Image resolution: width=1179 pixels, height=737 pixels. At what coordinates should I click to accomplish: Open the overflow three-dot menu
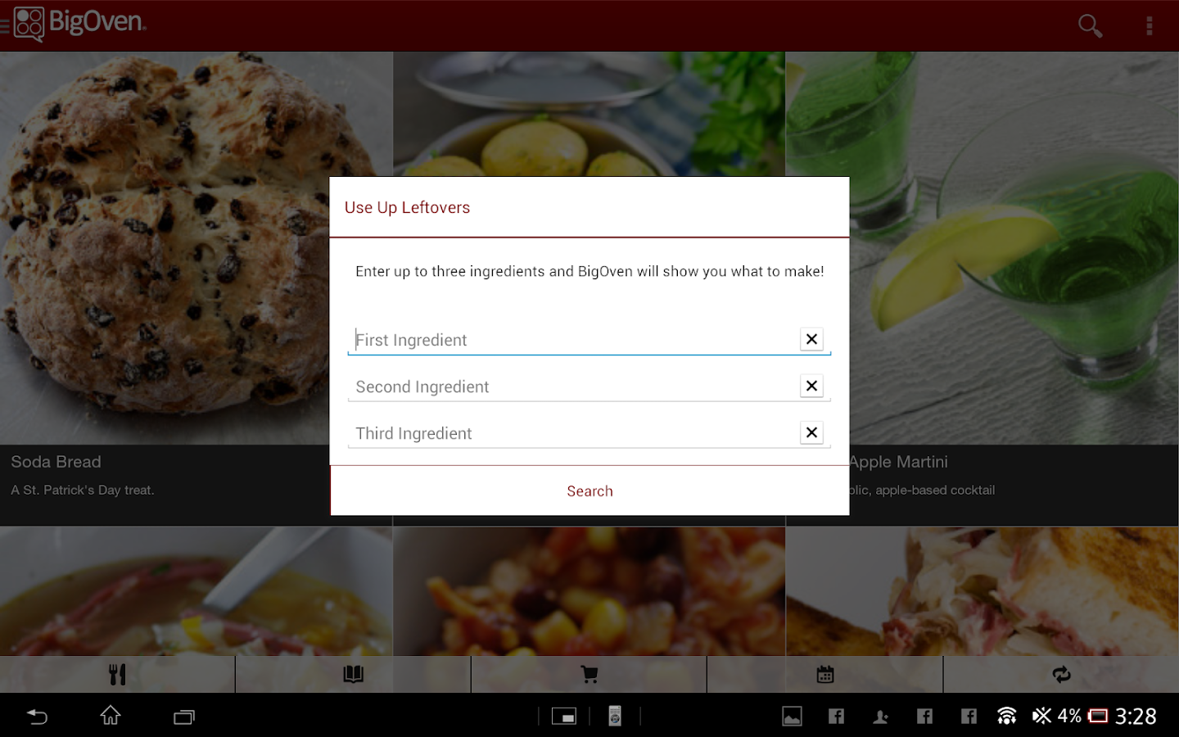point(1150,25)
